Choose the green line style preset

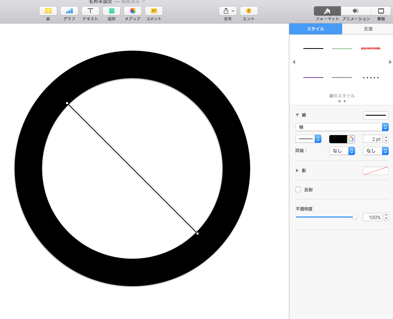342,49
